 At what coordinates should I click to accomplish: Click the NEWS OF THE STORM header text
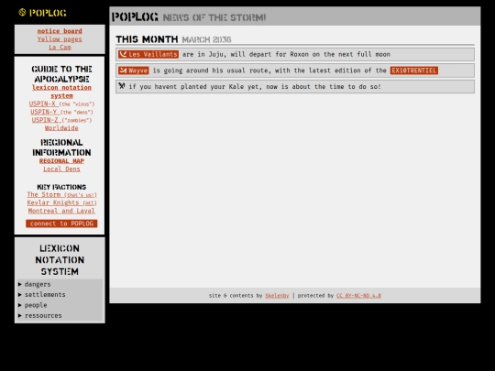click(x=214, y=17)
